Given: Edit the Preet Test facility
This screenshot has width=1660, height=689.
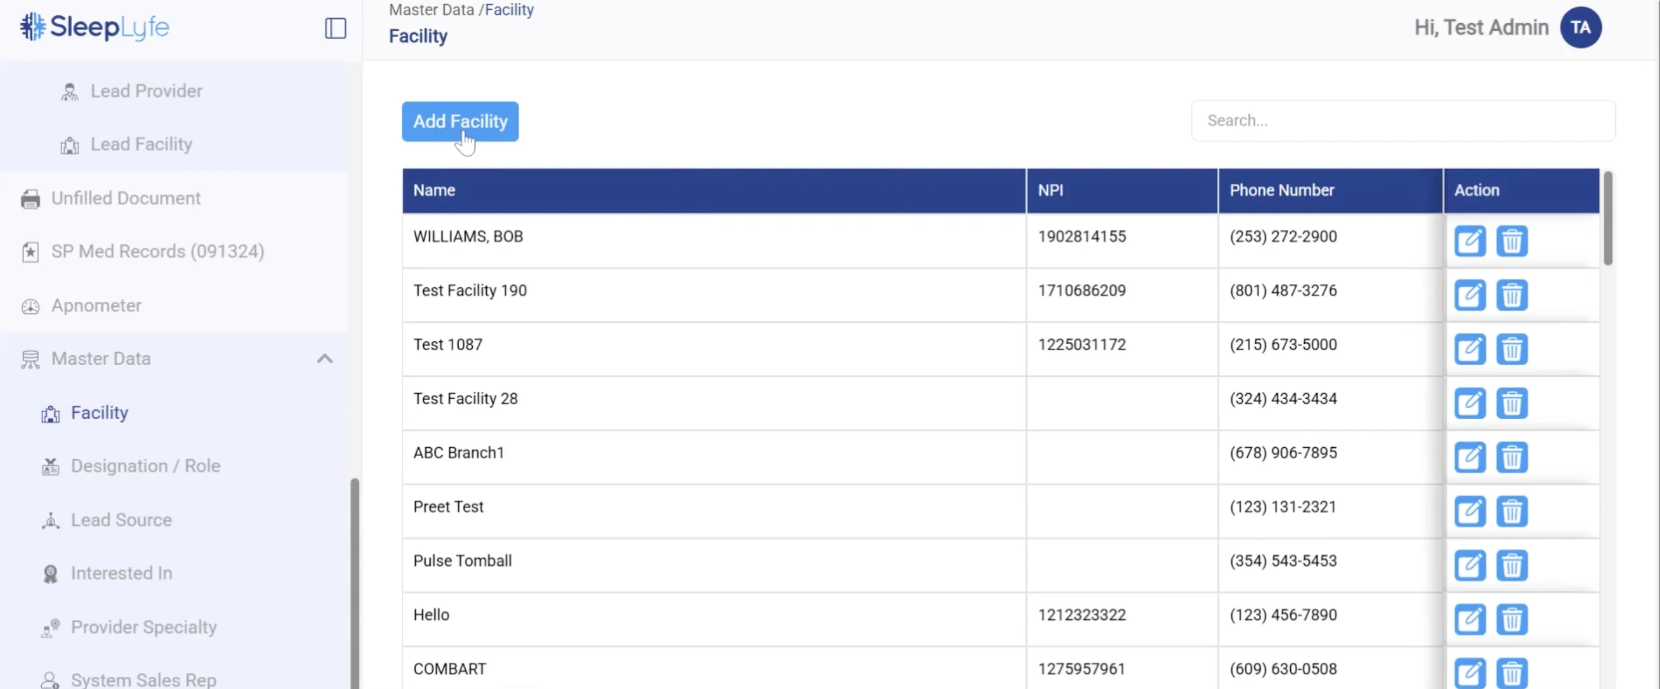Looking at the screenshot, I should [1469, 512].
